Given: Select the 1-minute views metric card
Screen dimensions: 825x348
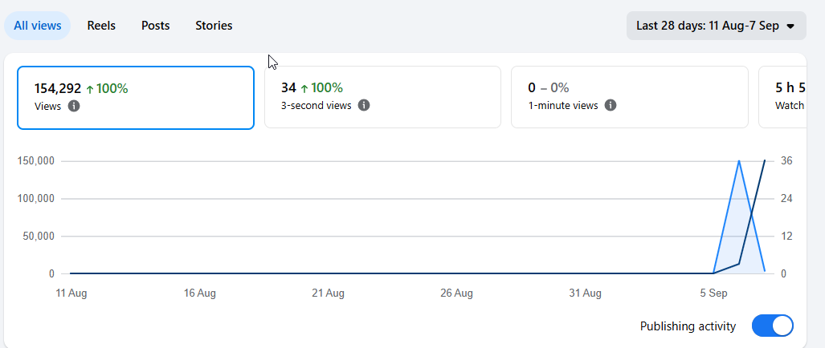Looking at the screenshot, I should [630, 97].
